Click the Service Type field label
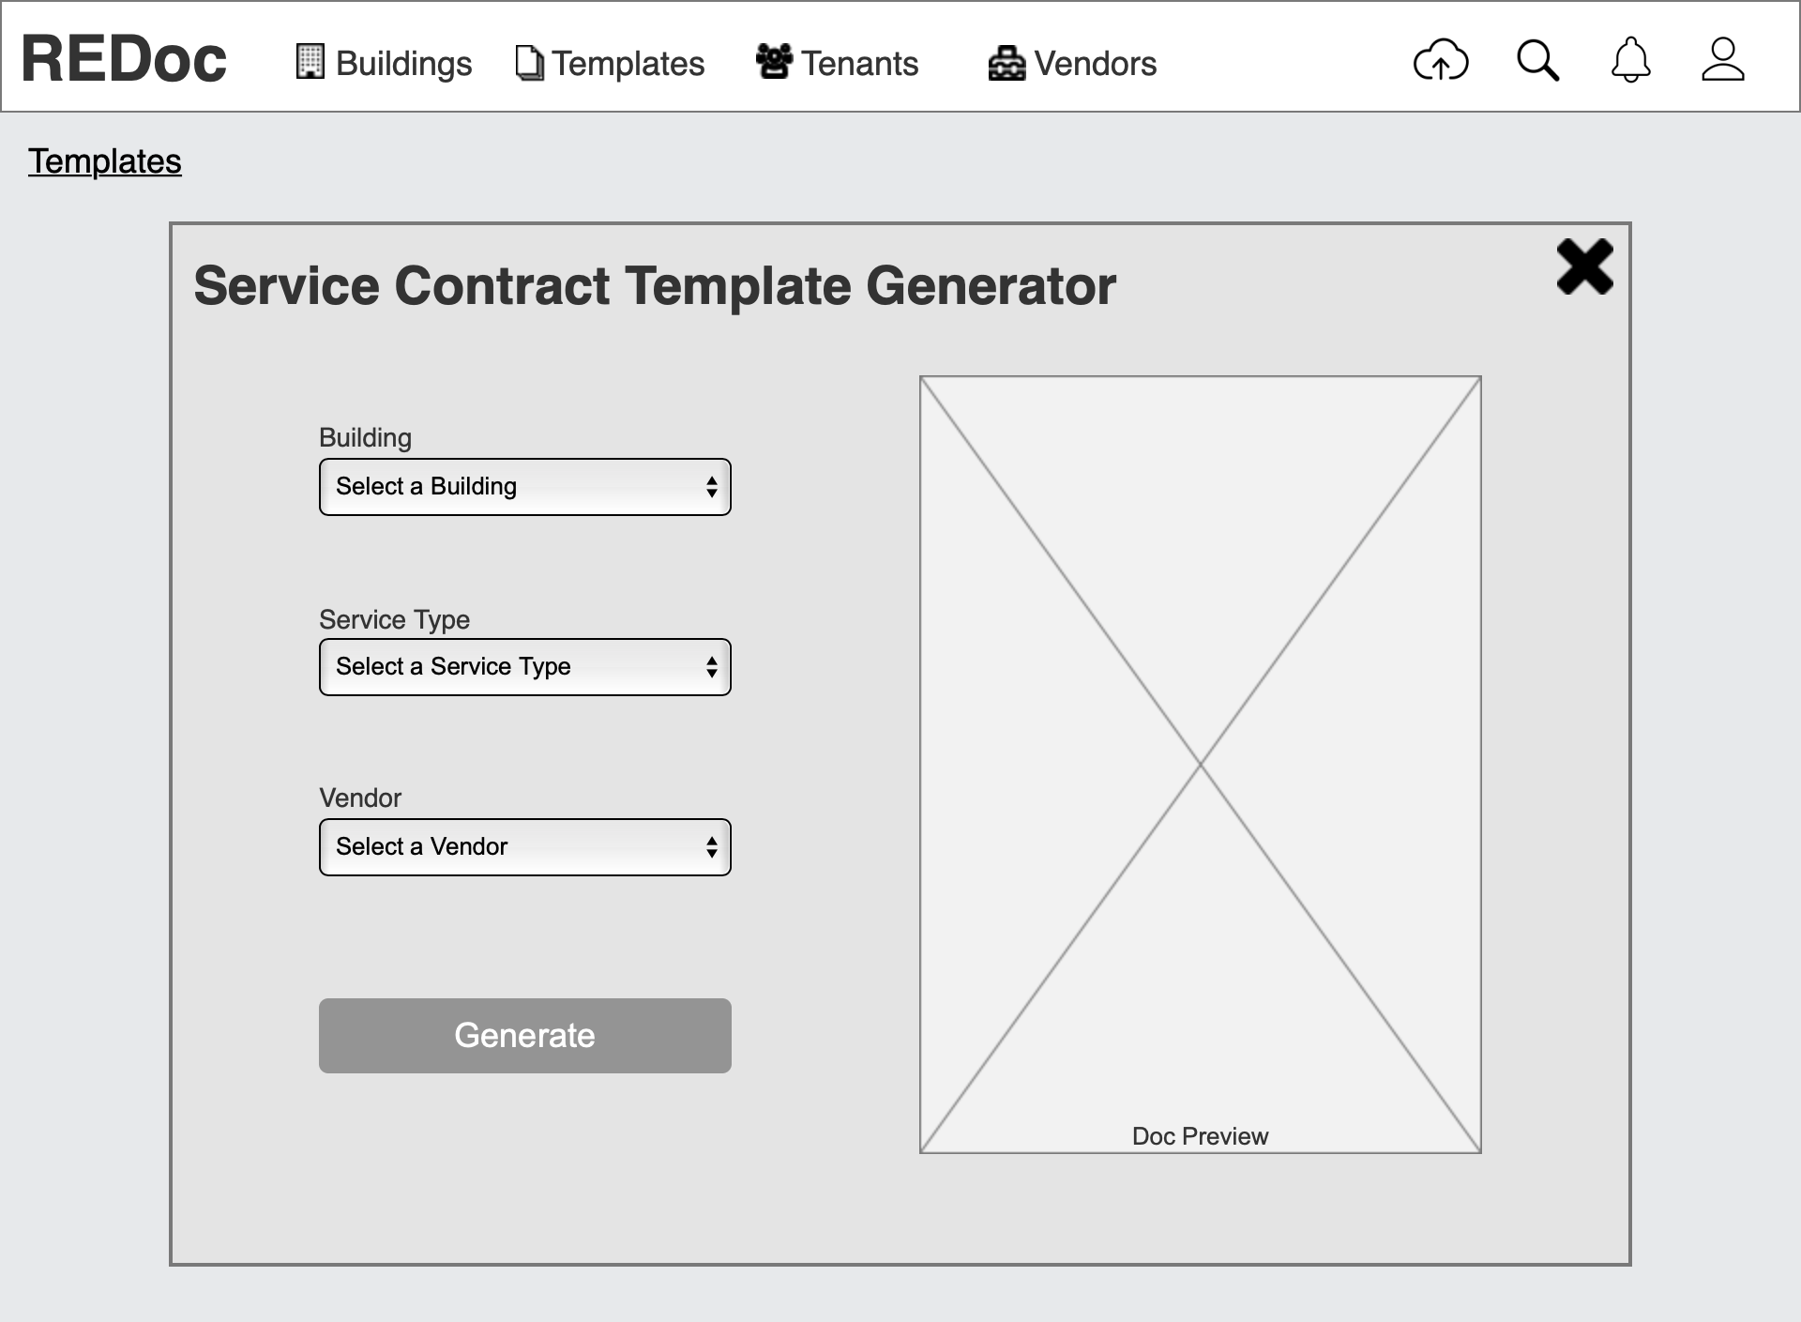This screenshot has height=1322, width=1801. (394, 619)
